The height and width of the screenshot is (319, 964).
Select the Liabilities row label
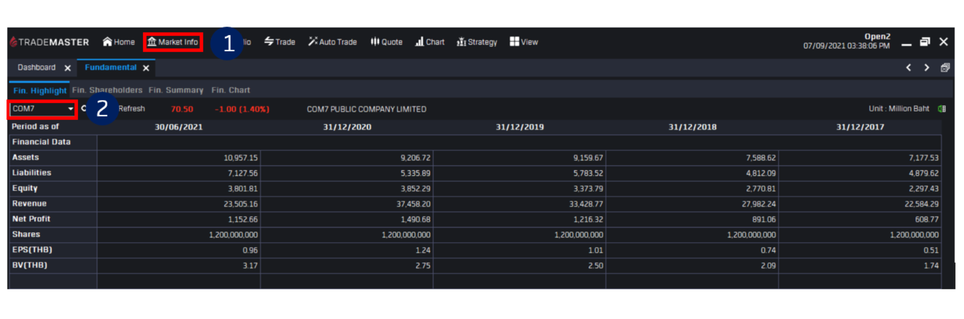pyautogui.click(x=32, y=173)
